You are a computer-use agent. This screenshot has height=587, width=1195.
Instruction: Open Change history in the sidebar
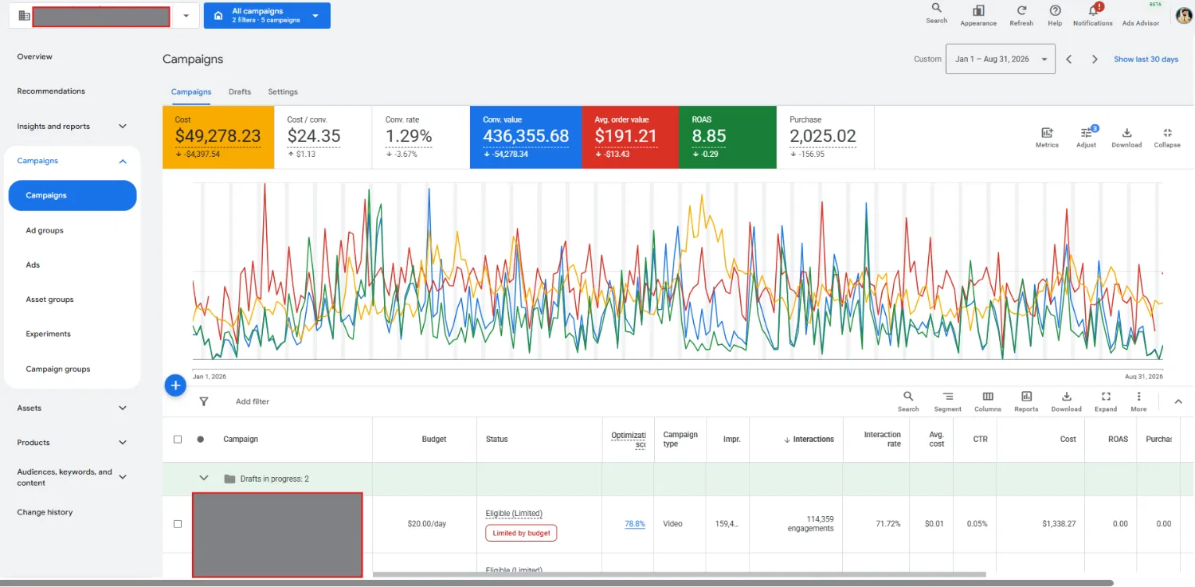pyautogui.click(x=45, y=512)
